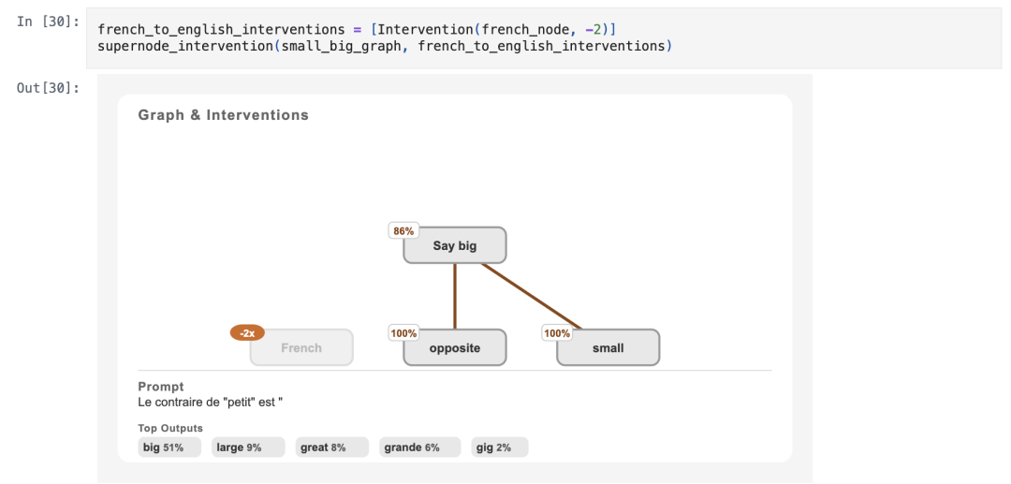Click the 'big 51%' output chip
This screenshot has width=1011, height=484.
[x=169, y=447]
